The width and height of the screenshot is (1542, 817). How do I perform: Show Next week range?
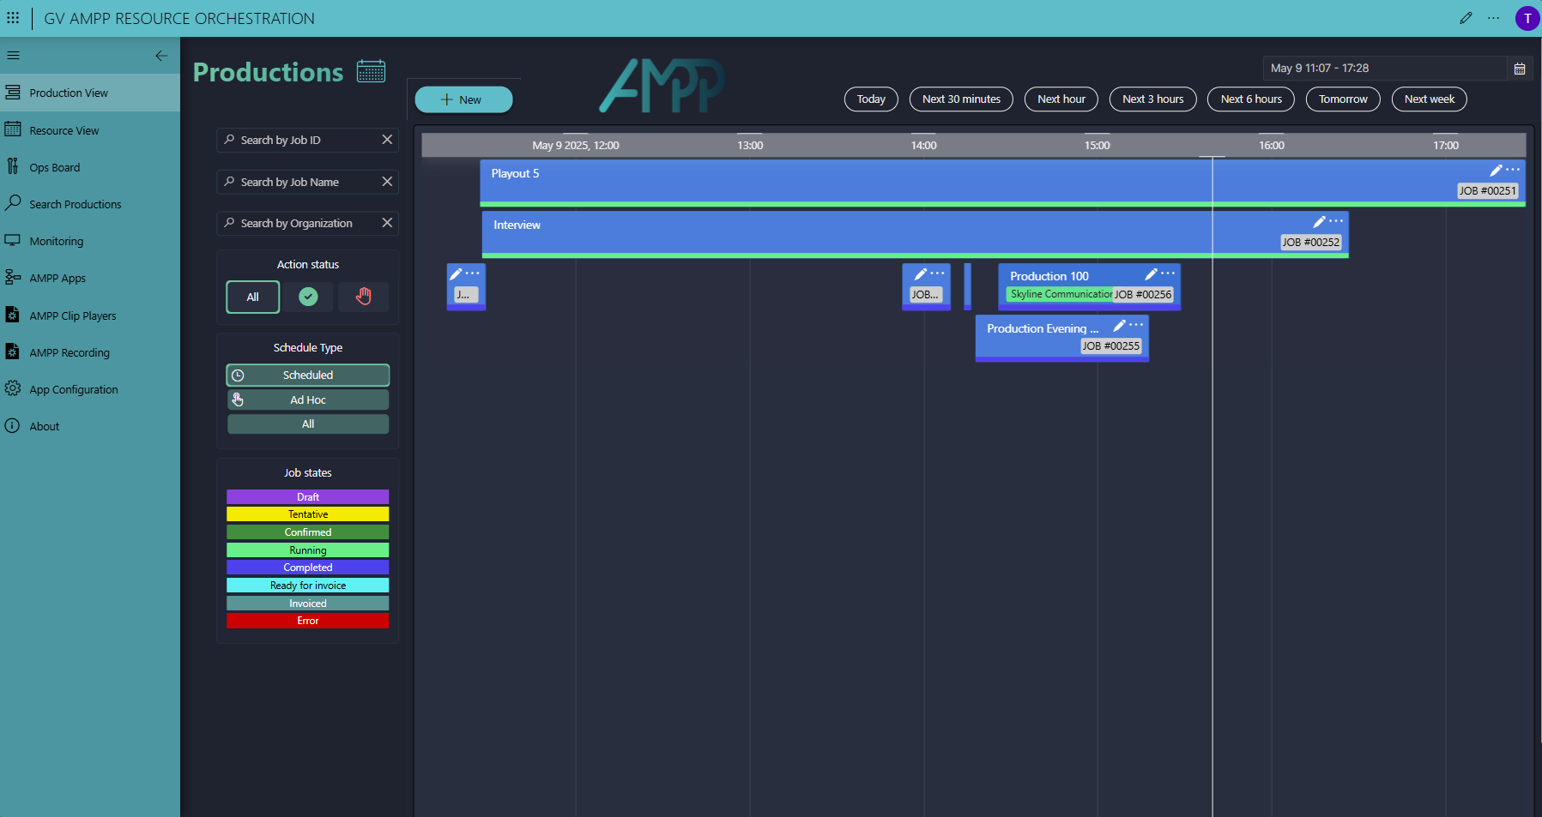1430,99
